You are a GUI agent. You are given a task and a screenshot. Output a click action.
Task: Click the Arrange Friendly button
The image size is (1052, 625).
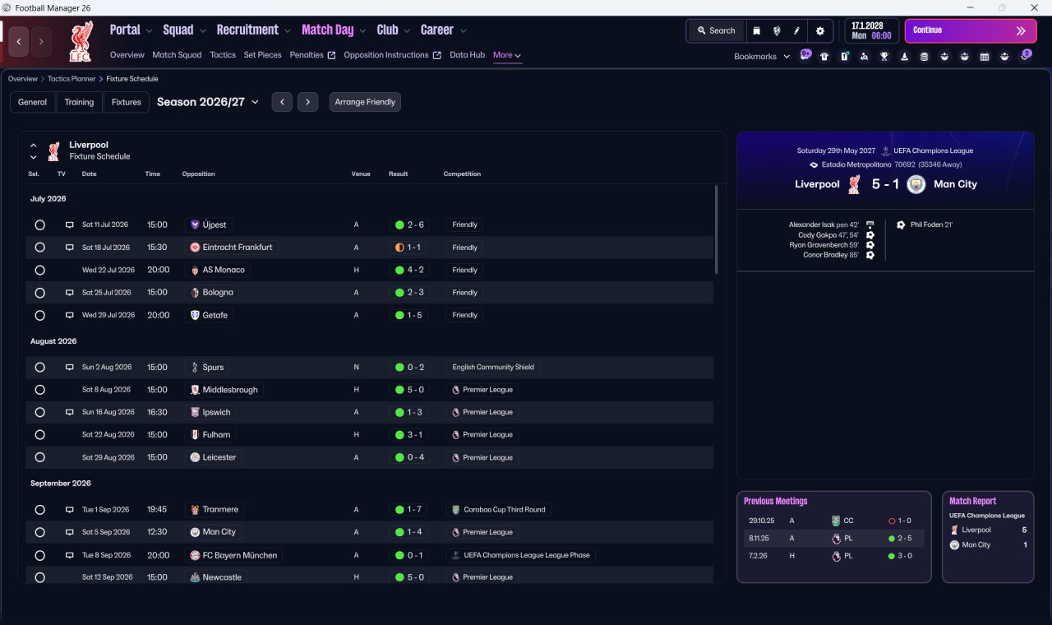(365, 102)
